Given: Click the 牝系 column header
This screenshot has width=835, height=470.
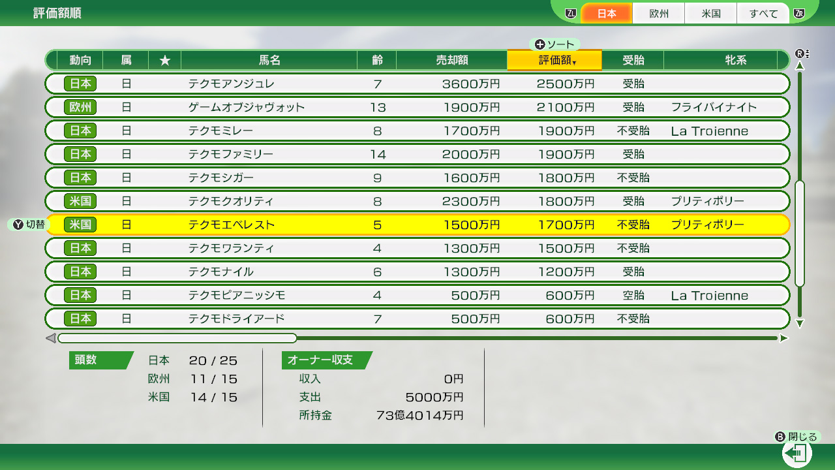Looking at the screenshot, I should 735,61.
